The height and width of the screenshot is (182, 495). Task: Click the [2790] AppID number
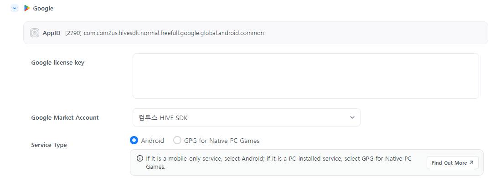click(x=73, y=33)
